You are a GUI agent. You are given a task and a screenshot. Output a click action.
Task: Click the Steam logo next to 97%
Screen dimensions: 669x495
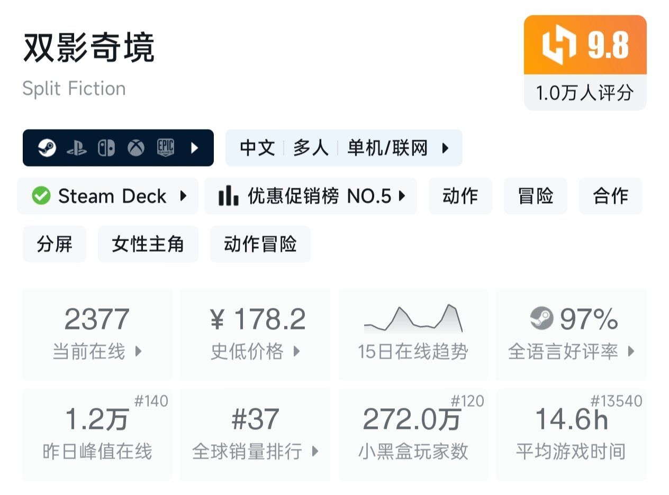tap(542, 318)
